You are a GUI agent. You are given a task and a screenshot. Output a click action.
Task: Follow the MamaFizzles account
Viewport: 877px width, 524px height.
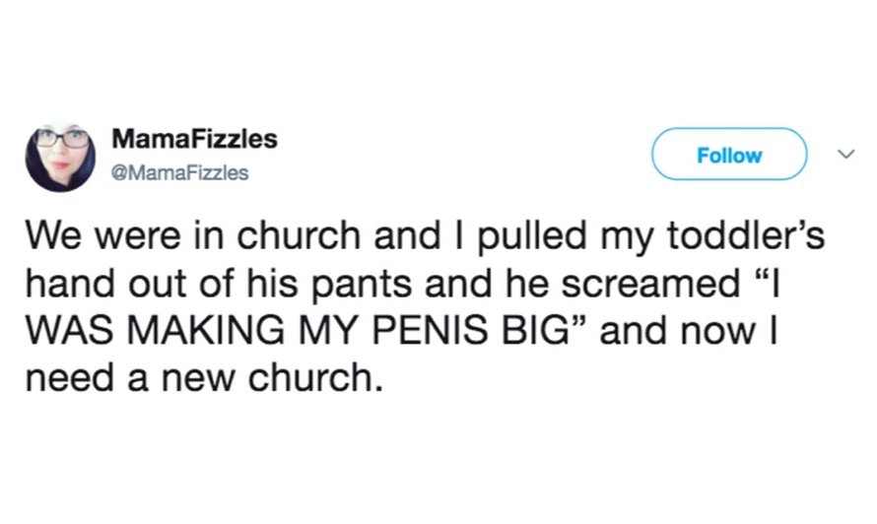[729, 155]
